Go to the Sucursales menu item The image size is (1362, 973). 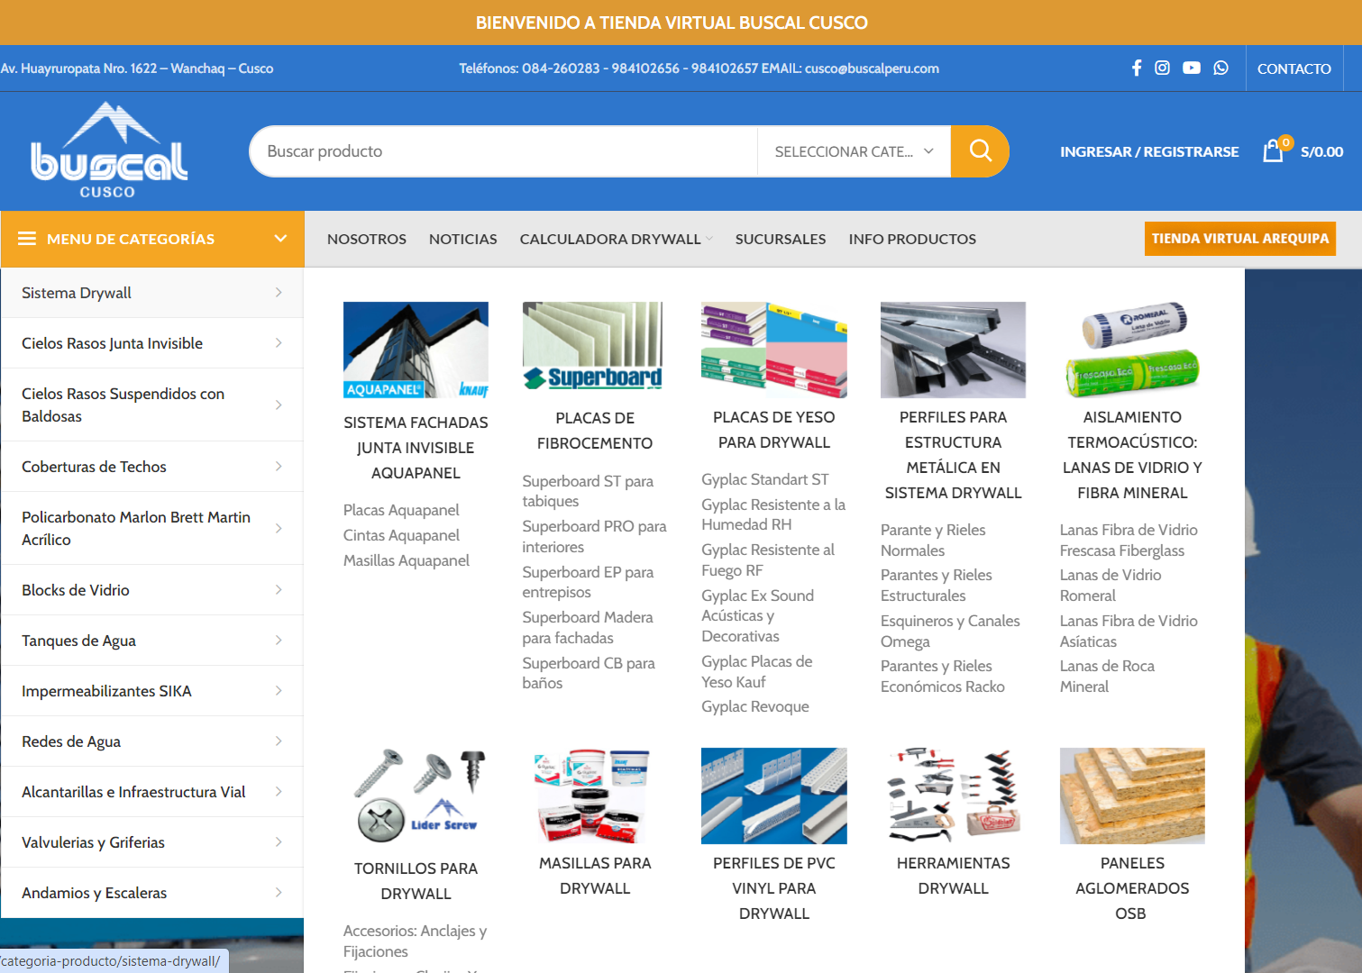click(780, 239)
